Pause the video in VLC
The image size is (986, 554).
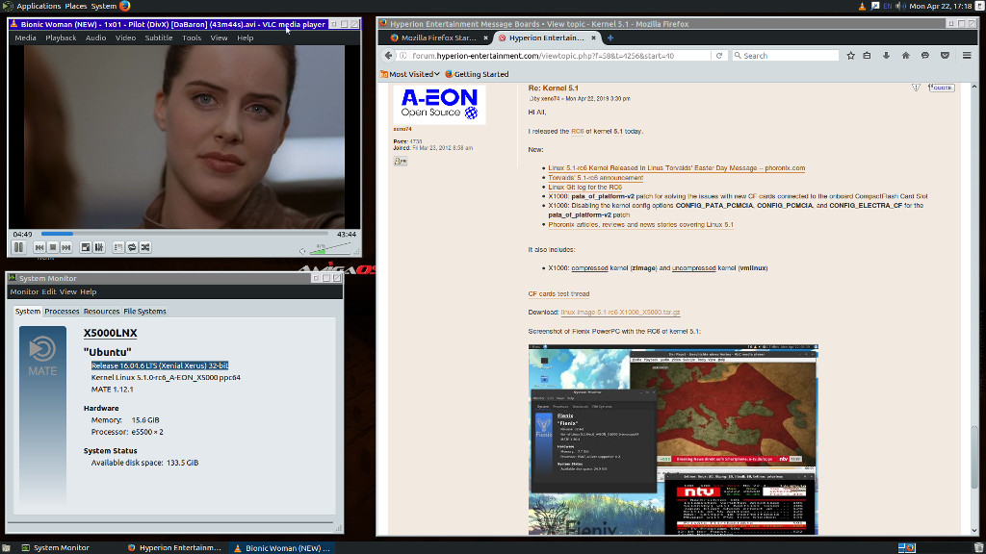click(x=19, y=247)
